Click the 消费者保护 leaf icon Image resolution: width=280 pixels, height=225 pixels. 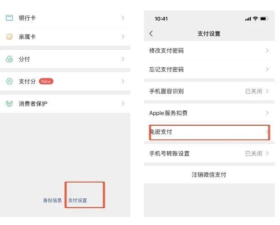pyautogui.click(x=10, y=104)
